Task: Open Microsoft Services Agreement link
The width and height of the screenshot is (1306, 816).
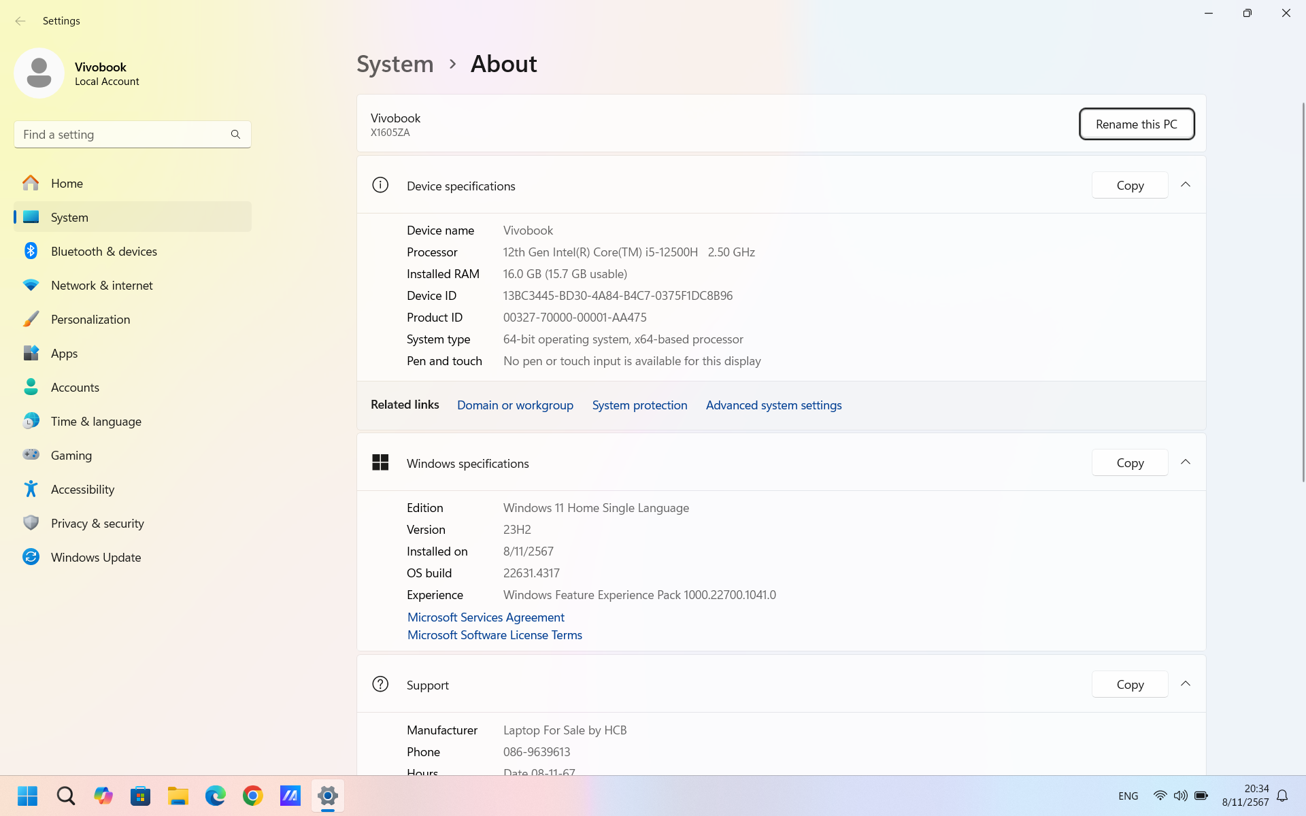Action: coord(486,617)
